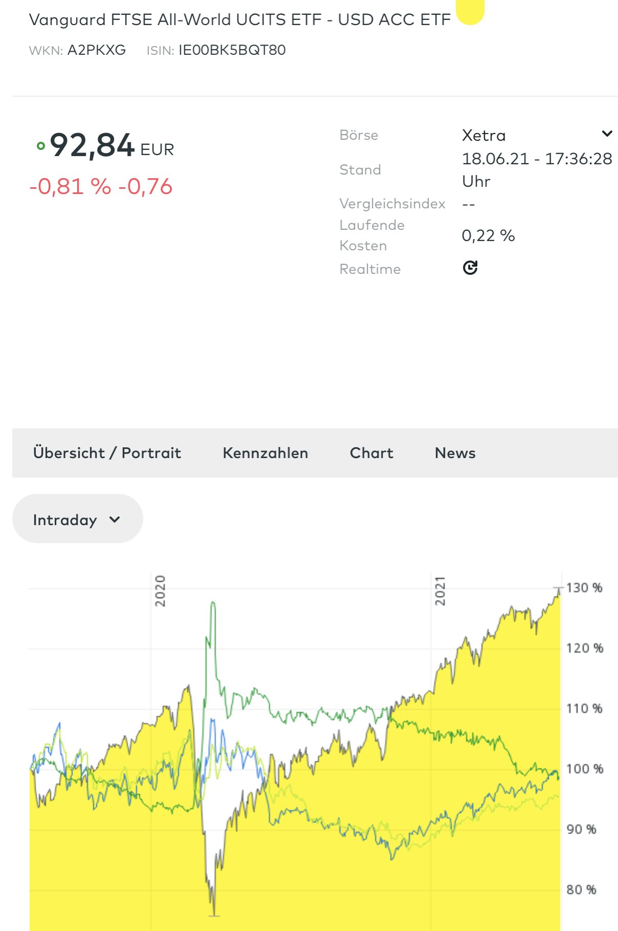The width and height of the screenshot is (618, 931).
Task: Click the yellow badge beside the ETF title
Action: [x=470, y=12]
